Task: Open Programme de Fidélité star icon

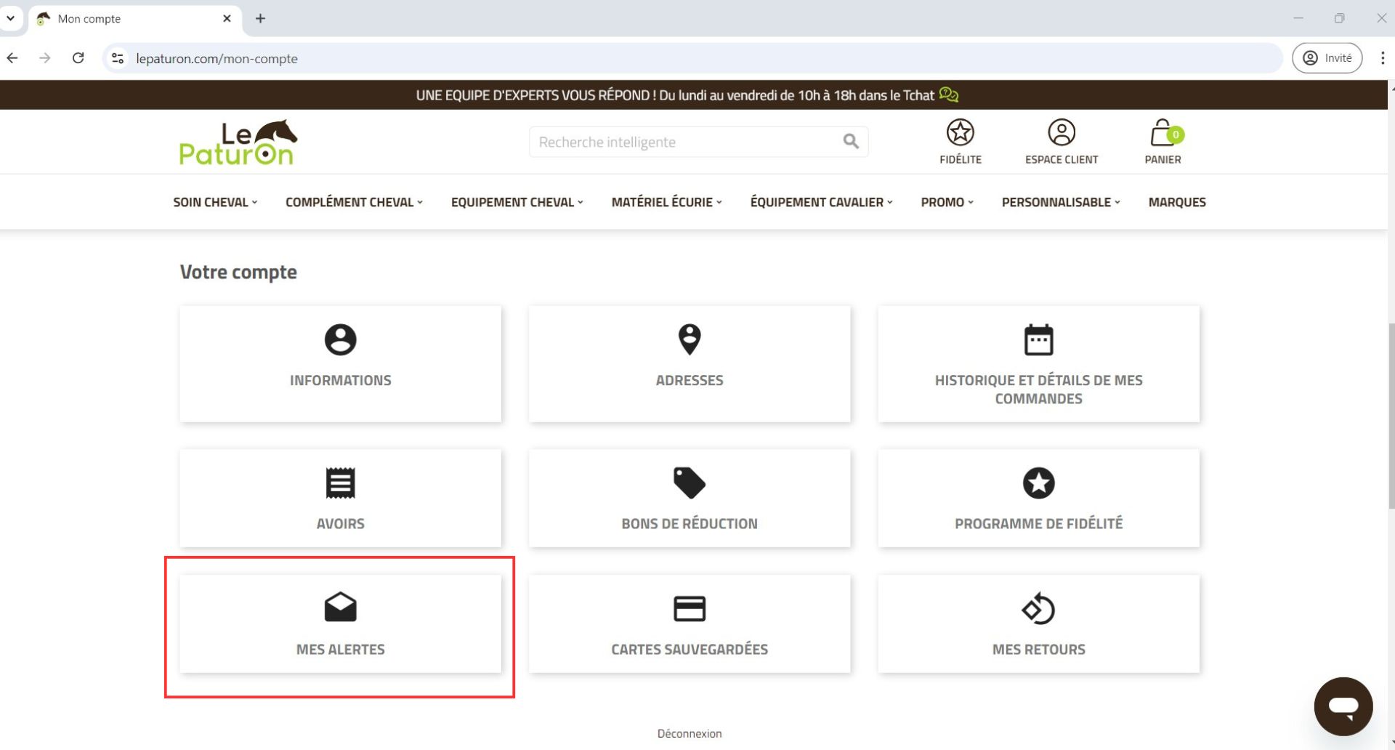Action: coord(1038,483)
